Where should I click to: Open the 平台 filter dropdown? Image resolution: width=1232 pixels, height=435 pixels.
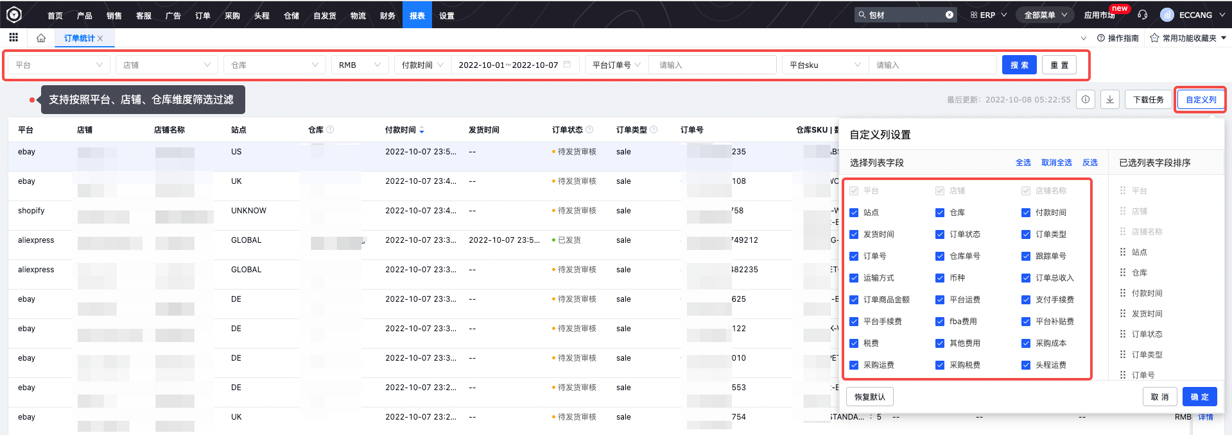58,65
